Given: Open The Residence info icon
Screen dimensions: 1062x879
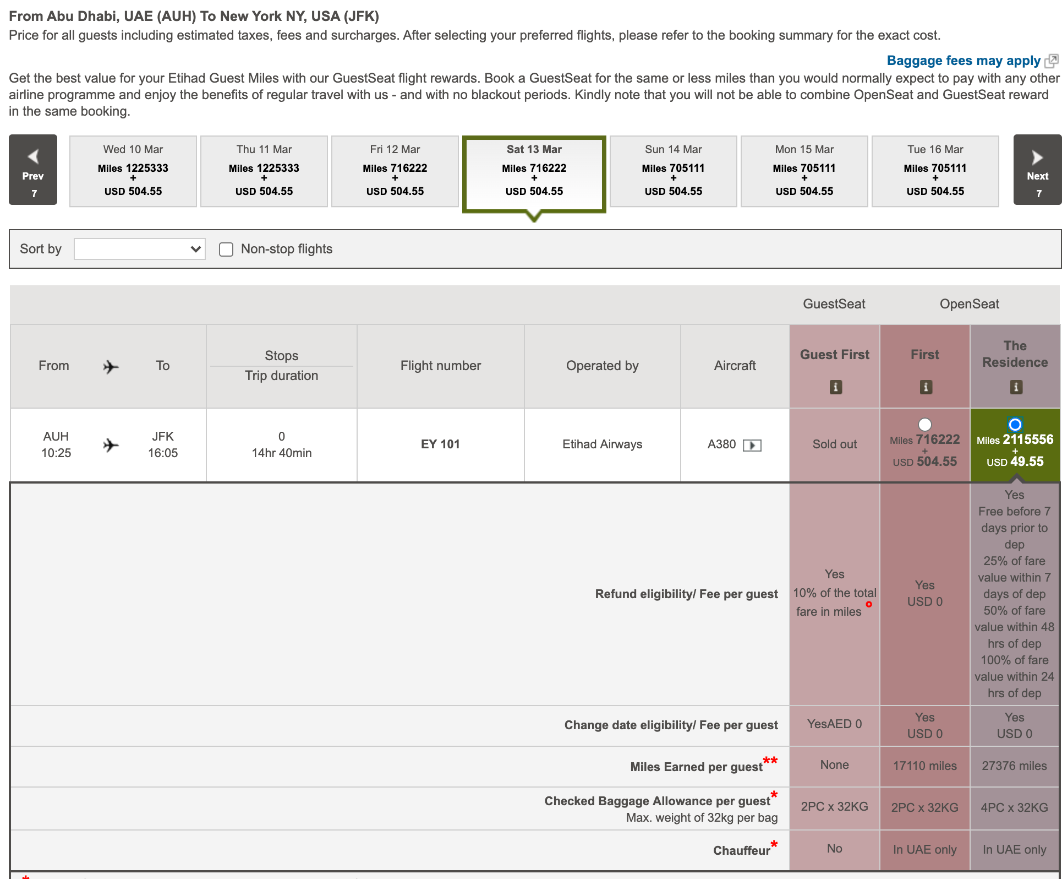Looking at the screenshot, I should tap(1016, 387).
